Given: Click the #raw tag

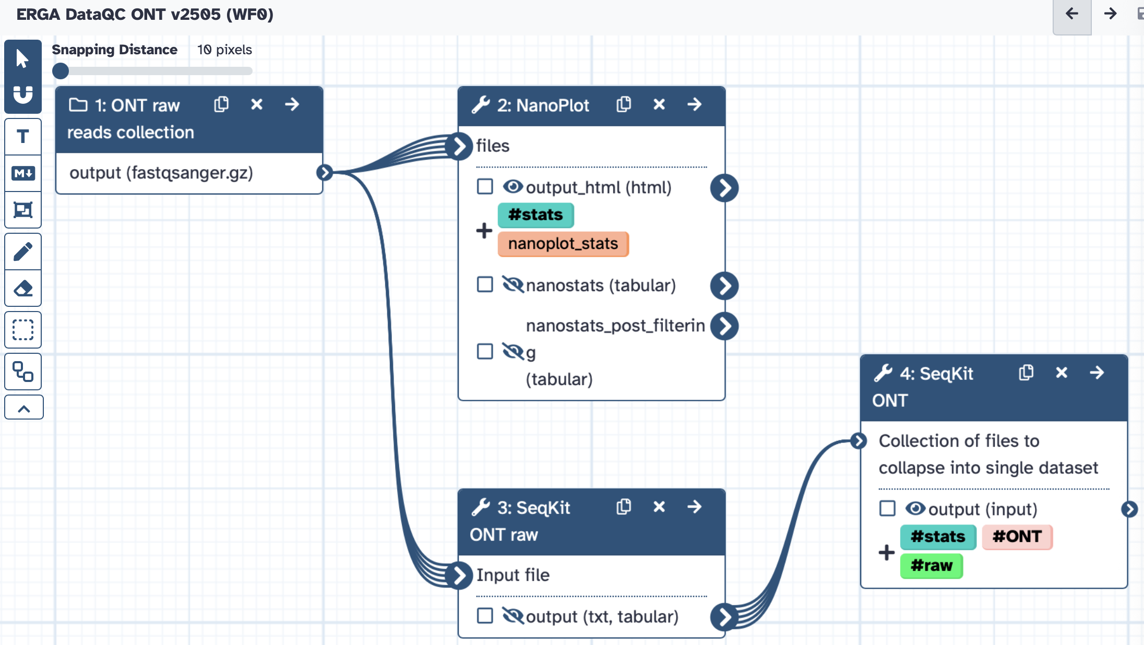Looking at the screenshot, I should [932, 566].
